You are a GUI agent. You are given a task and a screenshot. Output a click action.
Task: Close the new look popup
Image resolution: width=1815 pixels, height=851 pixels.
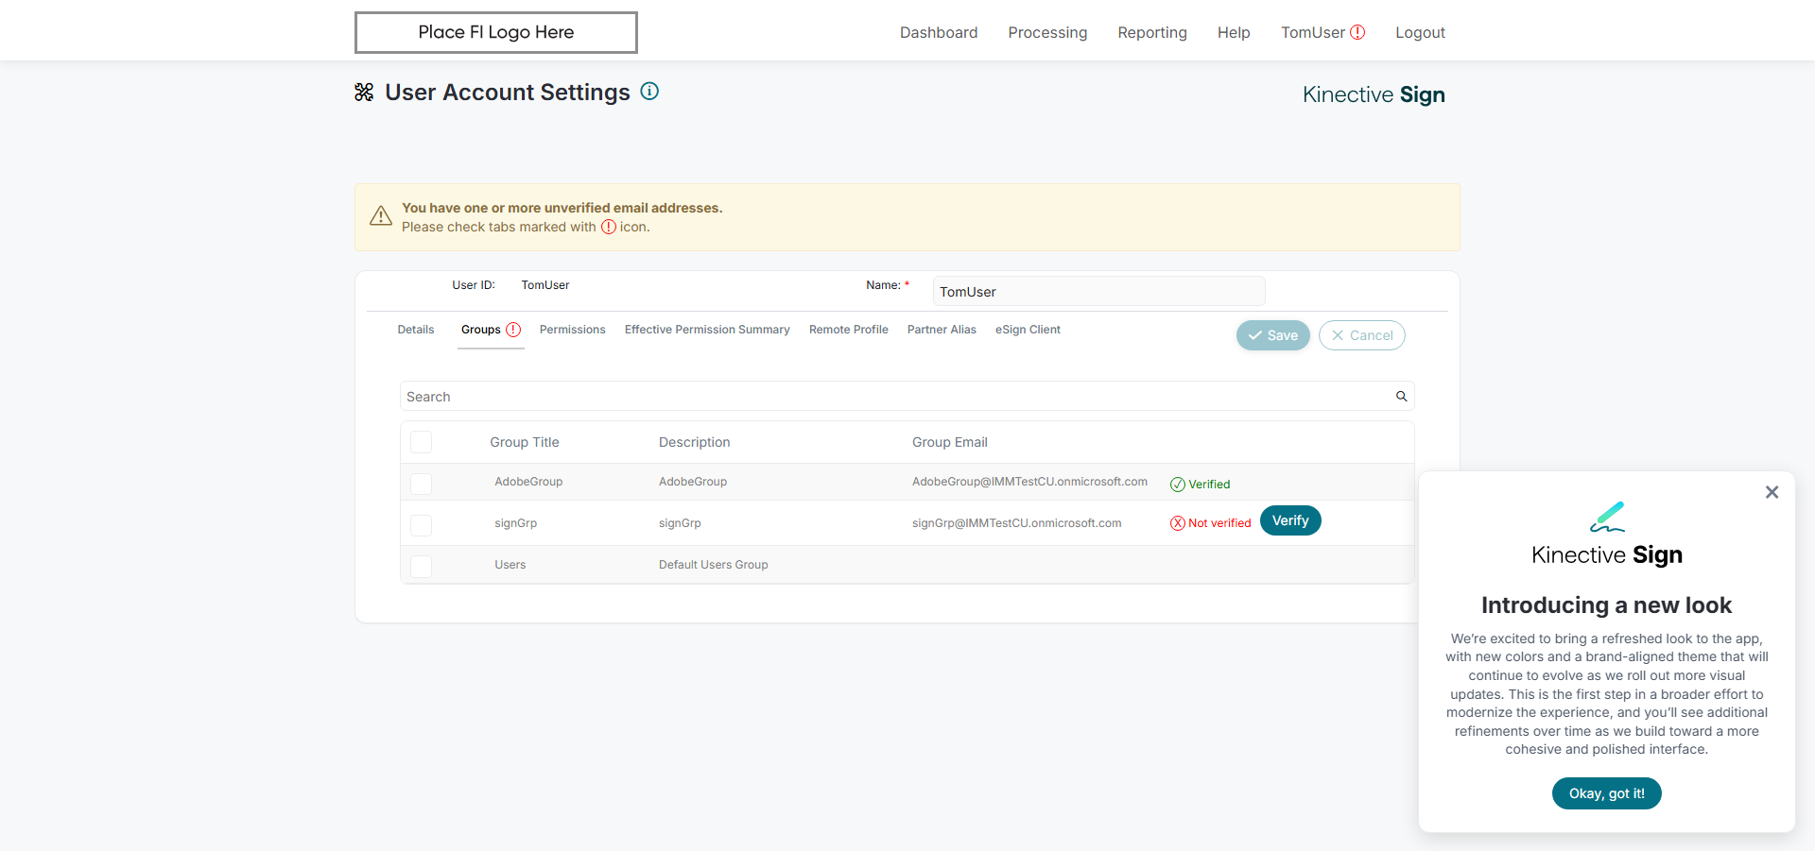pos(1772,492)
